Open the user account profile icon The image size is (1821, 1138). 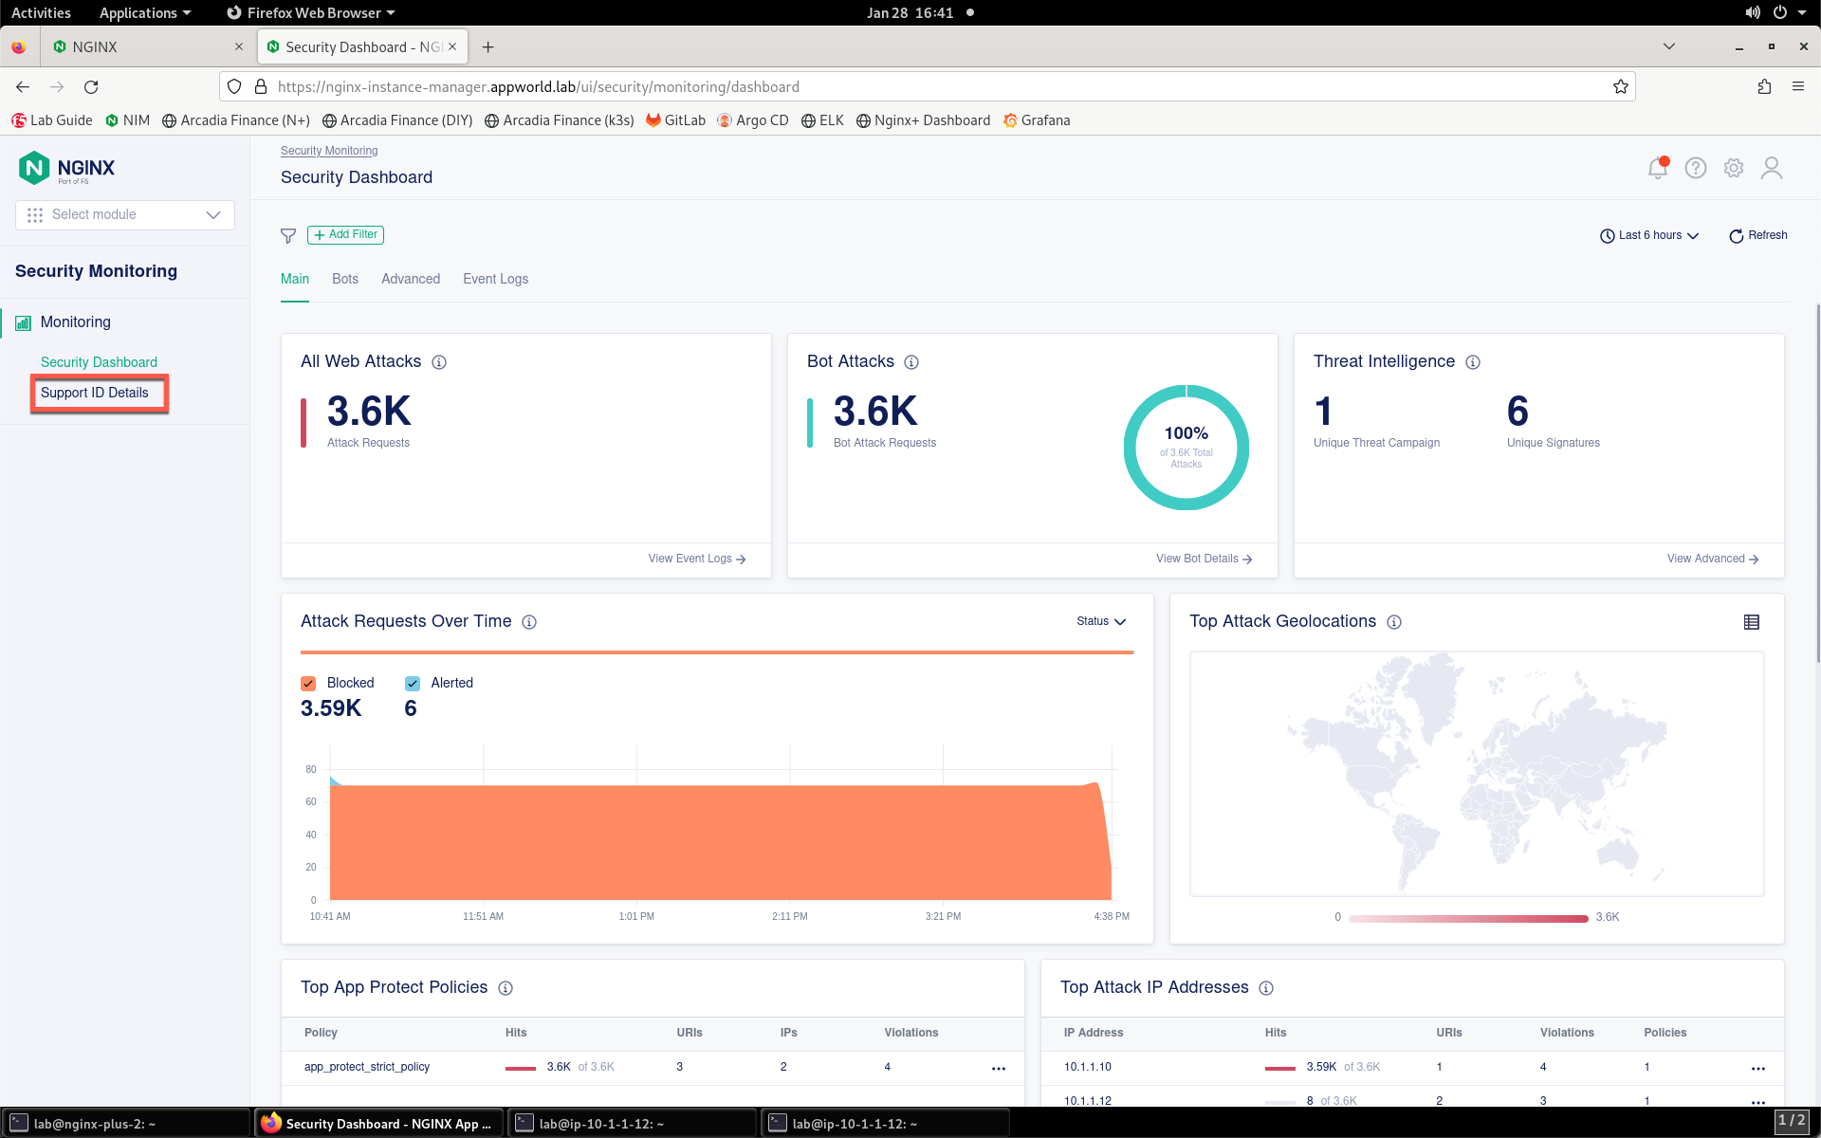point(1771,168)
